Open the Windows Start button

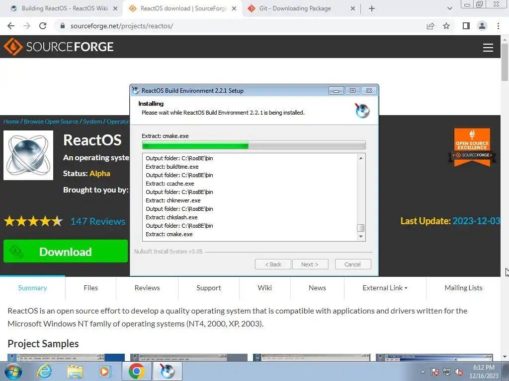[x=13, y=371]
